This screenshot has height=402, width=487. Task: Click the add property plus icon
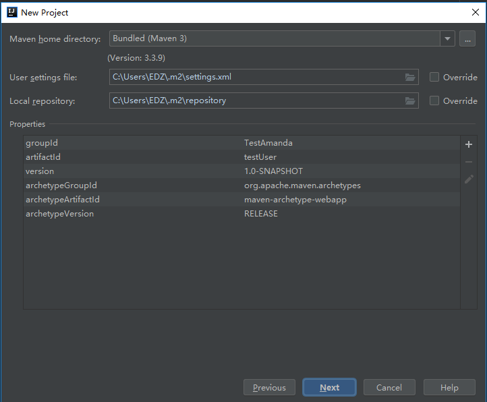point(469,144)
